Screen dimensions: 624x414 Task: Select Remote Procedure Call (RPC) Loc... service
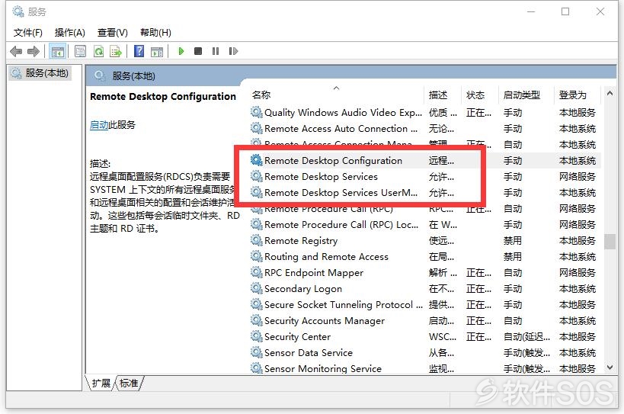341,224
